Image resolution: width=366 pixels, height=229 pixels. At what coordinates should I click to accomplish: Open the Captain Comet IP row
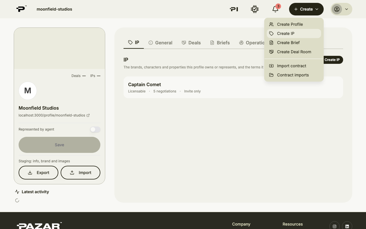point(233,87)
